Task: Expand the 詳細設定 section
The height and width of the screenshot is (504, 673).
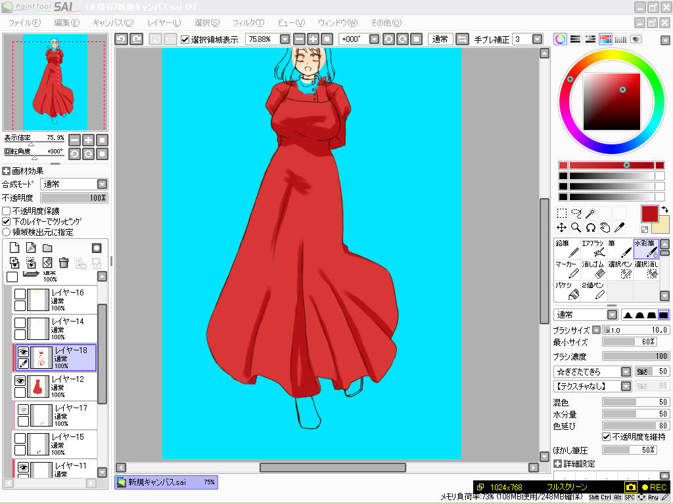Action: click(557, 464)
